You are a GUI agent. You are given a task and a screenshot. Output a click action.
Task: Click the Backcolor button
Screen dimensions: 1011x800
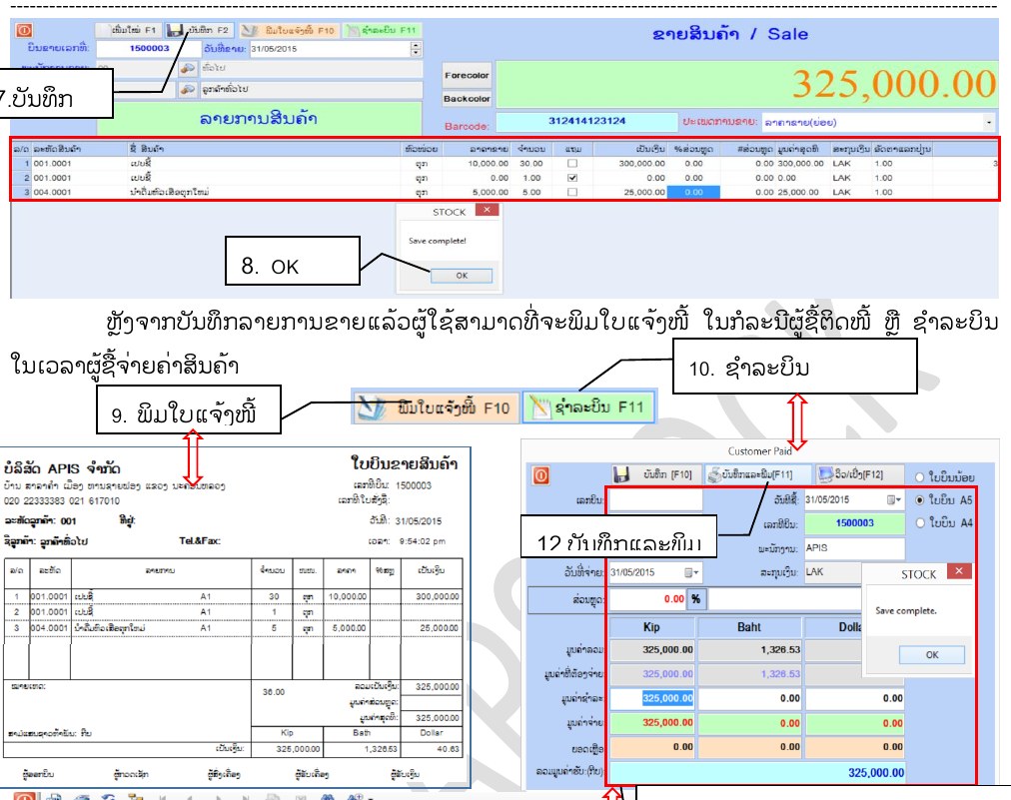click(467, 99)
